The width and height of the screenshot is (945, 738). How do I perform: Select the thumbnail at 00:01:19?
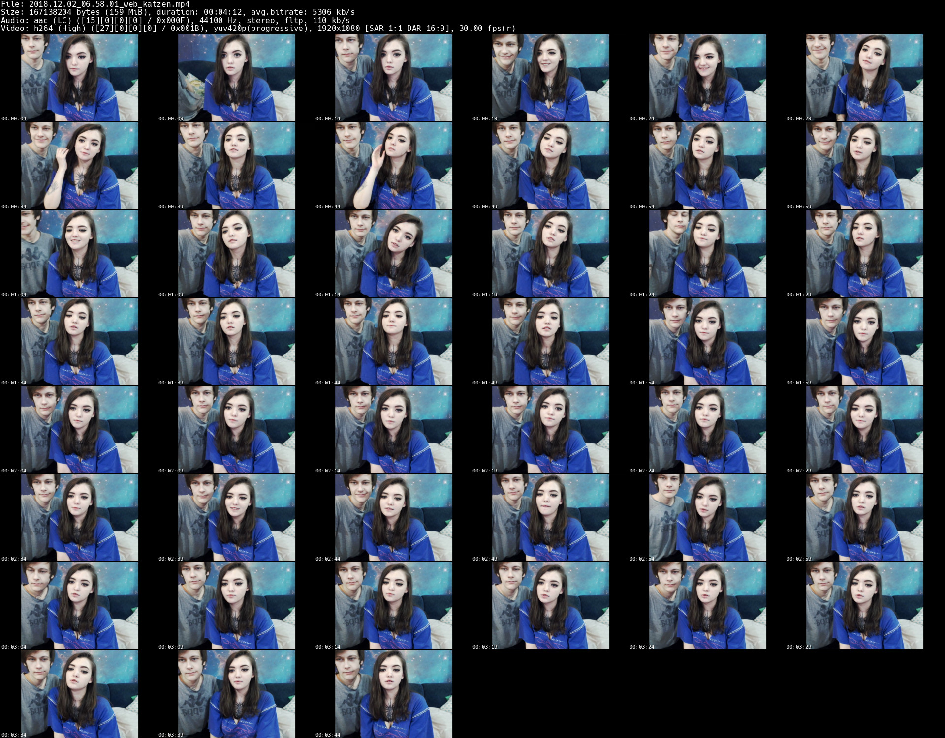[x=551, y=254]
